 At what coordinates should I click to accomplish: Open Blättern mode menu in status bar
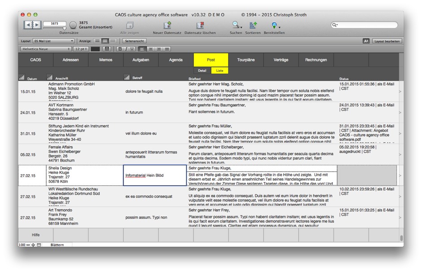click(x=57, y=245)
